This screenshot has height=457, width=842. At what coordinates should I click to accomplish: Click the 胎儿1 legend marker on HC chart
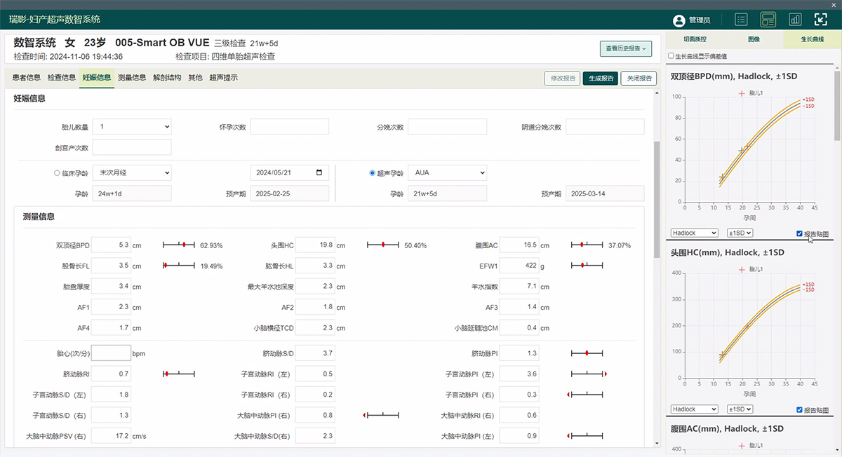pos(742,269)
